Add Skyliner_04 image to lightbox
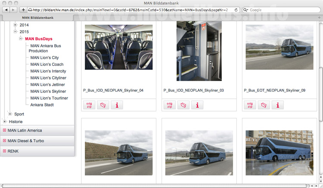 click(103, 105)
